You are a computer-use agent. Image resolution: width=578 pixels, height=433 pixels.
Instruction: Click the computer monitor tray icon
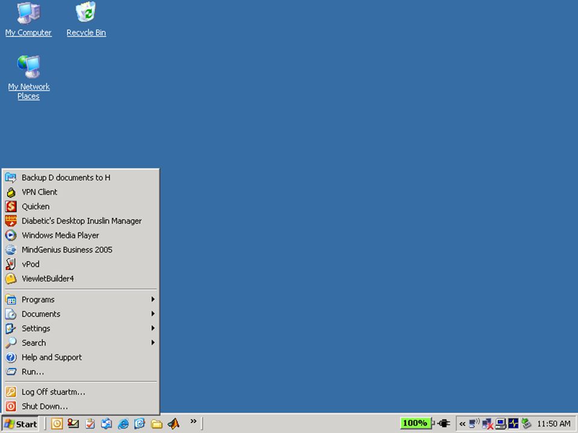[500, 424]
